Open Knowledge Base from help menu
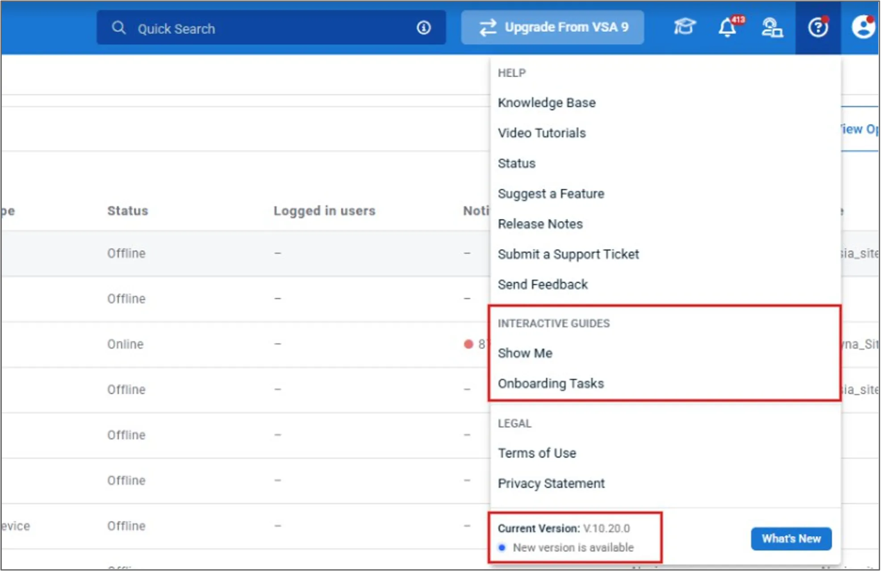Screen dimensions: 882x574 547,103
